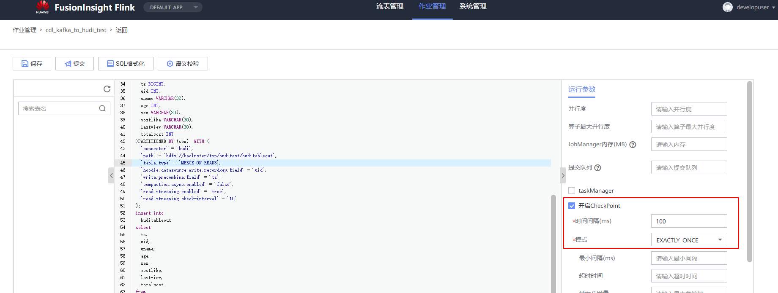This screenshot has width=778, height=293.
Task: Click the 'connector' = 'hudi' line
Action: tap(167, 148)
